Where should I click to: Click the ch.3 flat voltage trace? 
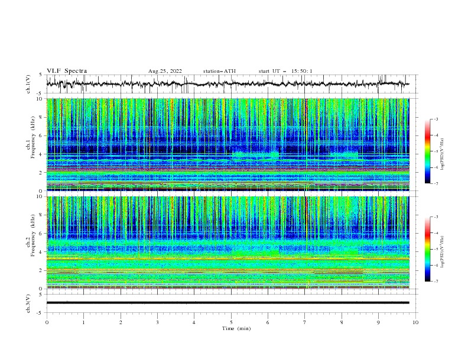pyautogui.click(x=227, y=303)
